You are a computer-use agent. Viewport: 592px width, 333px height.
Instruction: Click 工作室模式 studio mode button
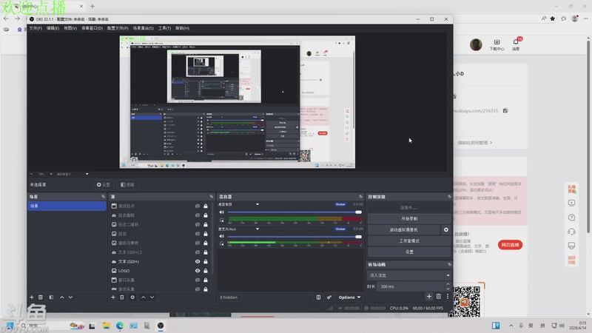click(x=409, y=241)
